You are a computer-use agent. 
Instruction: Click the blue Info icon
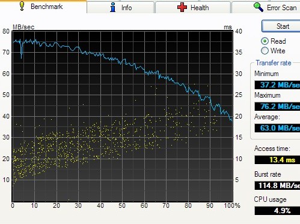click(113, 7)
